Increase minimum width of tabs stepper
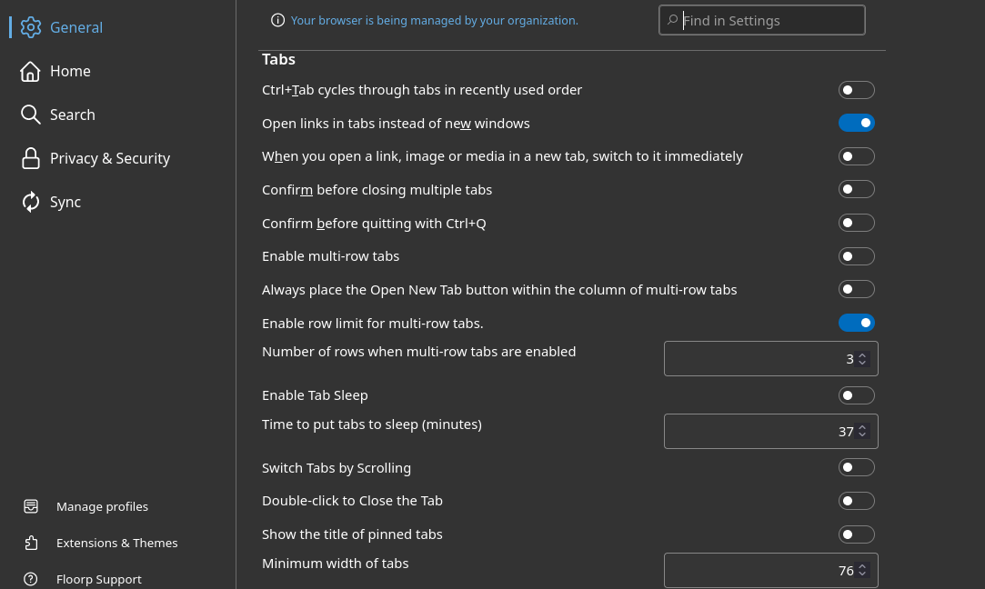The image size is (985, 589). coord(862,566)
